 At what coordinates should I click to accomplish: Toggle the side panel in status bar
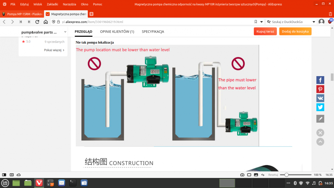point(4,175)
